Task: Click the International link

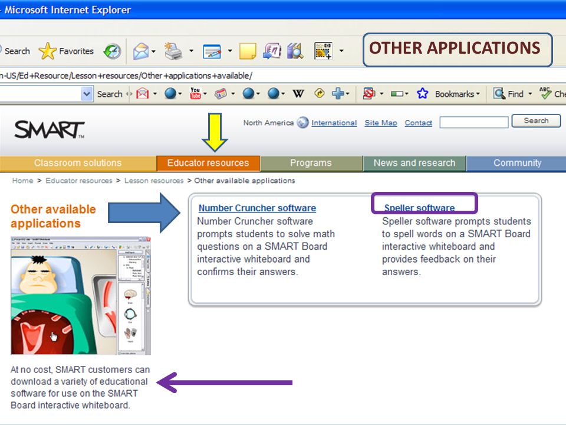Action: point(334,123)
